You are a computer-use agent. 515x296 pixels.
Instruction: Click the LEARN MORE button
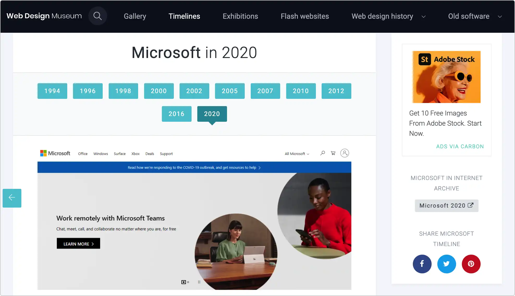click(x=78, y=243)
